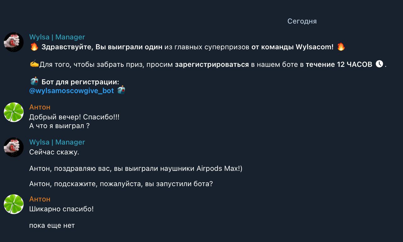Click the 'Wylsa | Manager' name above 'Сейчас скажу.'
The width and height of the screenshot is (403, 242).
coord(57,142)
